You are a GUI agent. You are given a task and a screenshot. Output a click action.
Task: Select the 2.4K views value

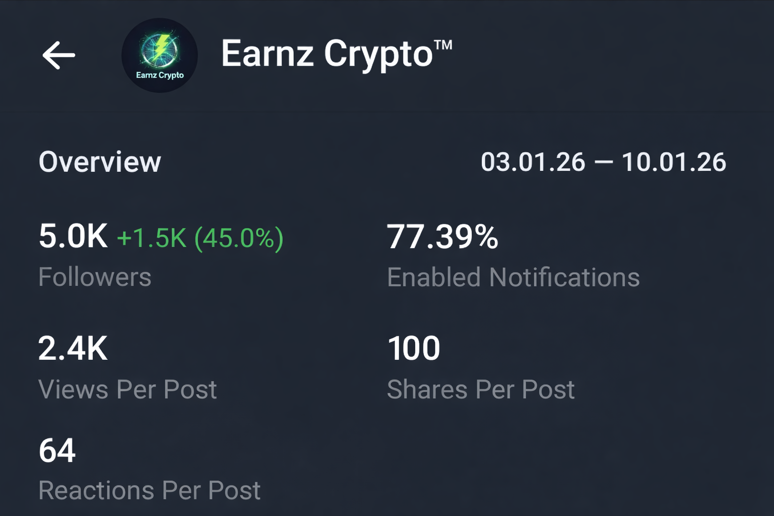pyautogui.click(x=73, y=347)
